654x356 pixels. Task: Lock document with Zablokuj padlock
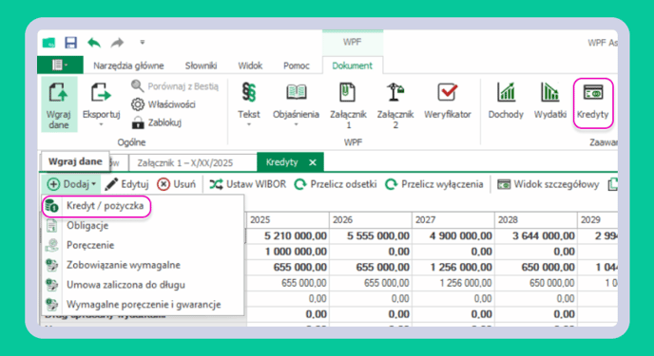click(x=157, y=122)
